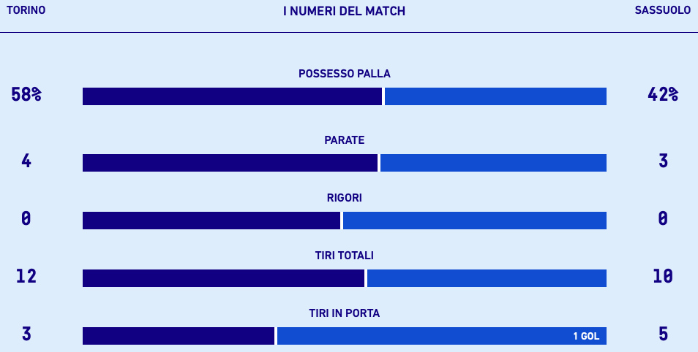Viewport: 698px width, 352px height.
Task: Click the TIRI TOTALI stat label
Action: (344, 256)
